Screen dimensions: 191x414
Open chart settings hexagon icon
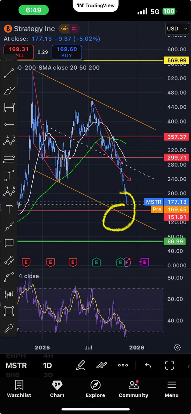tap(178, 347)
